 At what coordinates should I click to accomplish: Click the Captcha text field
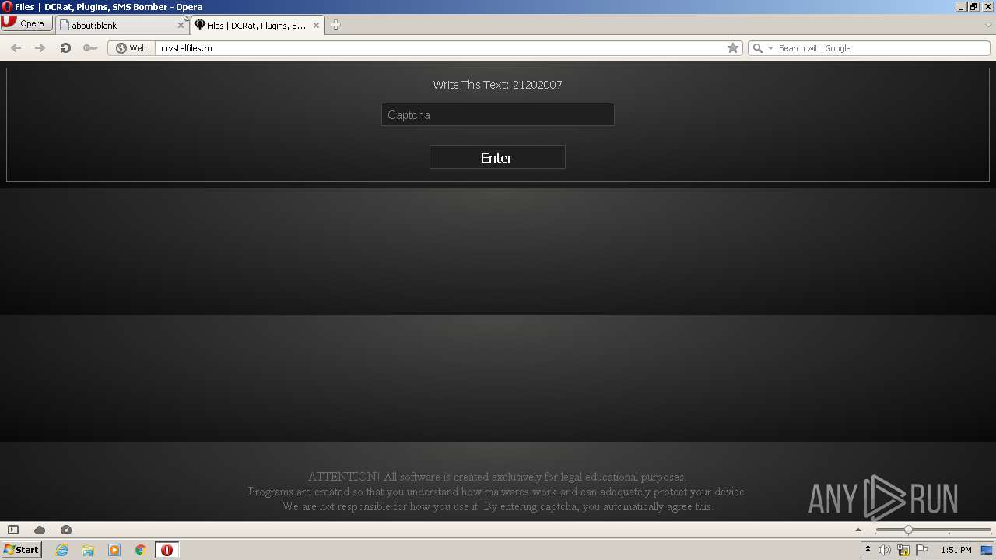[498, 114]
